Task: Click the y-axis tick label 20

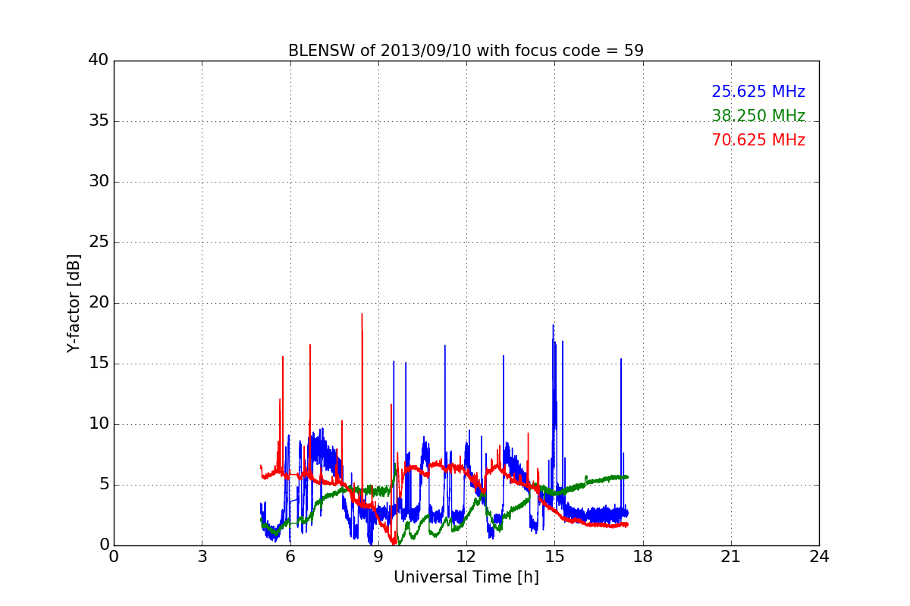Action: click(99, 303)
